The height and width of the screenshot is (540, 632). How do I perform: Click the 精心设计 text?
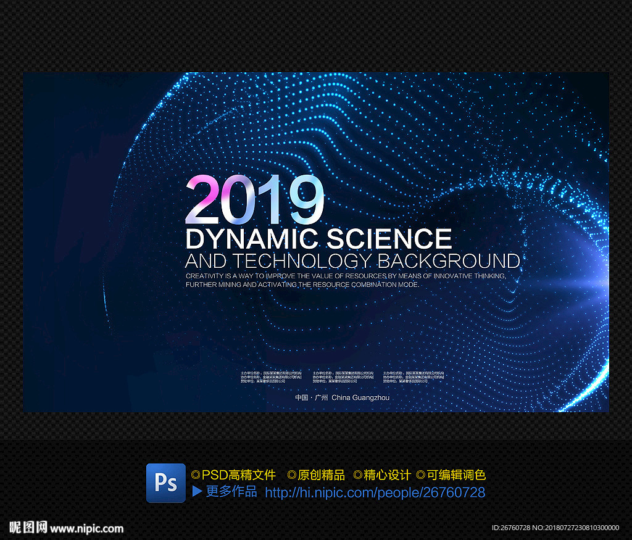pyautogui.click(x=387, y=475)
